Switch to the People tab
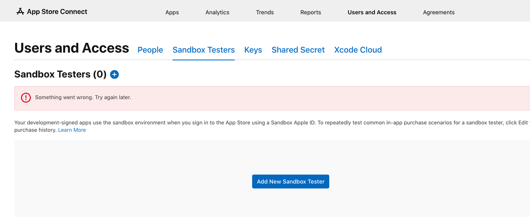This screenshot has width=530, height=217. pyautogui.click(x=150, y=50)
